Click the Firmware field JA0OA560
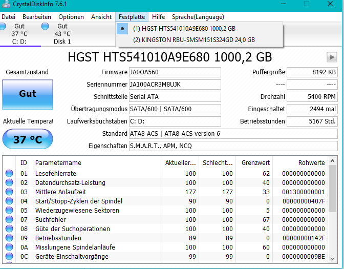The height and width of the screenshot is (269, 344). pos(175,72)
